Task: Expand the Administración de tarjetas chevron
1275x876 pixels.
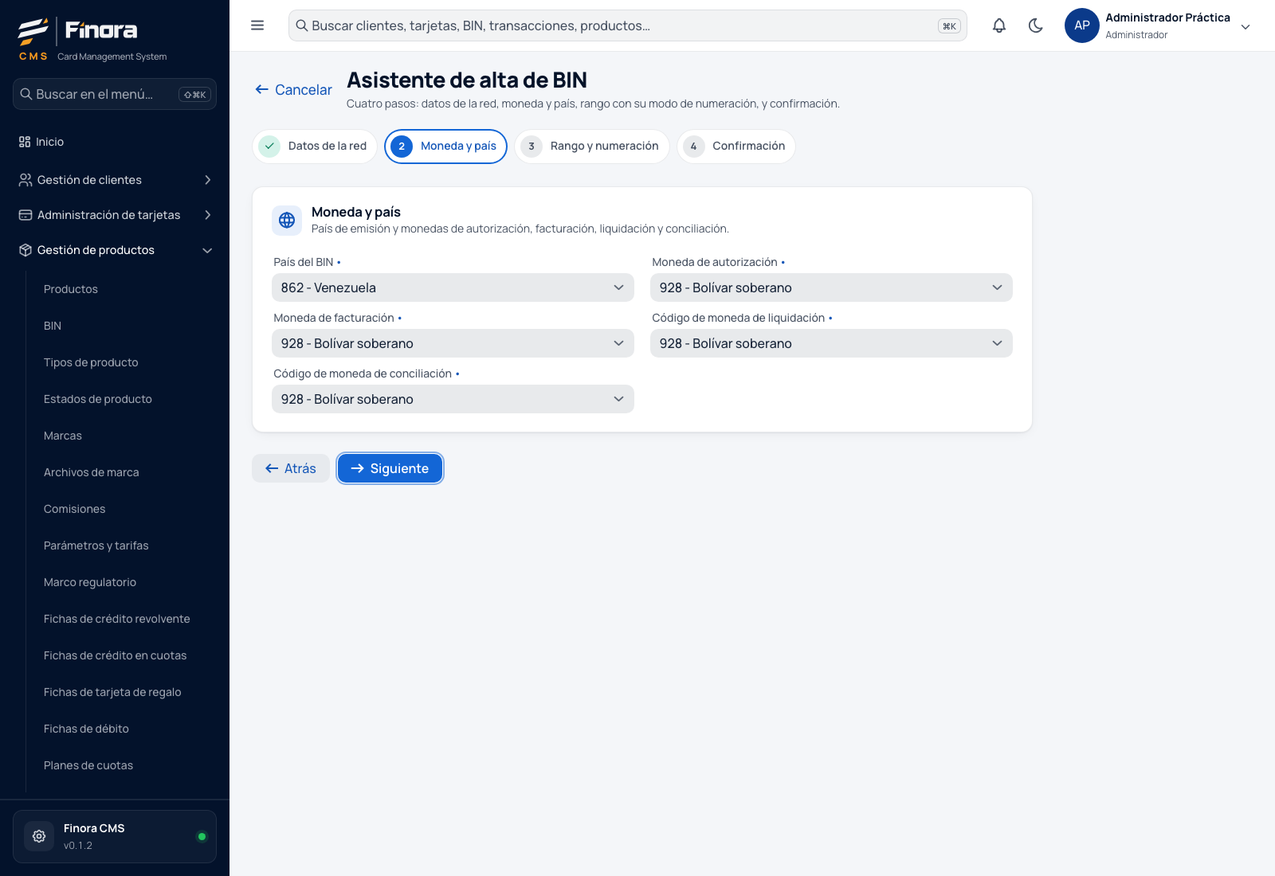Action: (x=208, y=215)
